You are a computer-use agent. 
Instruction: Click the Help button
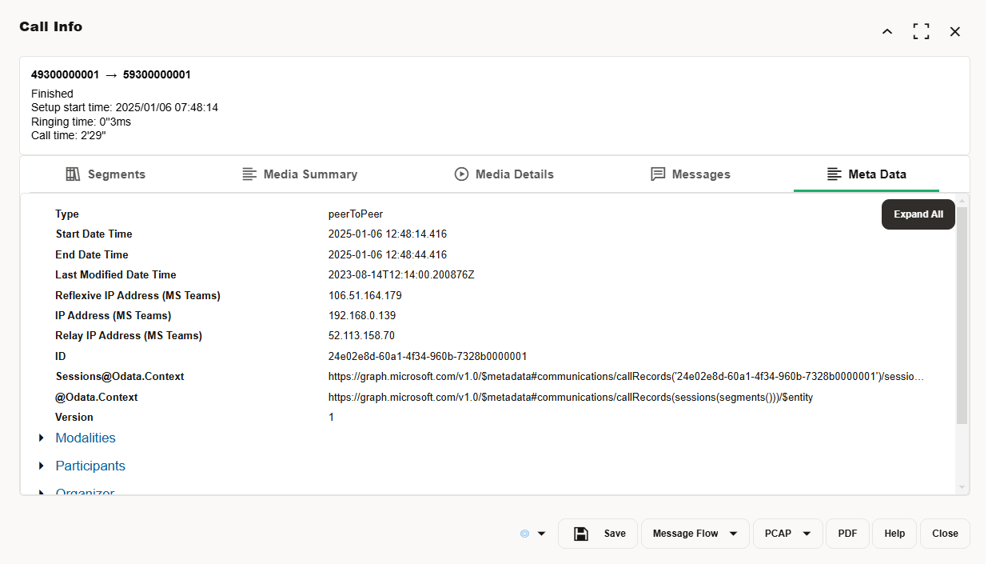click(x=894, y=534)
